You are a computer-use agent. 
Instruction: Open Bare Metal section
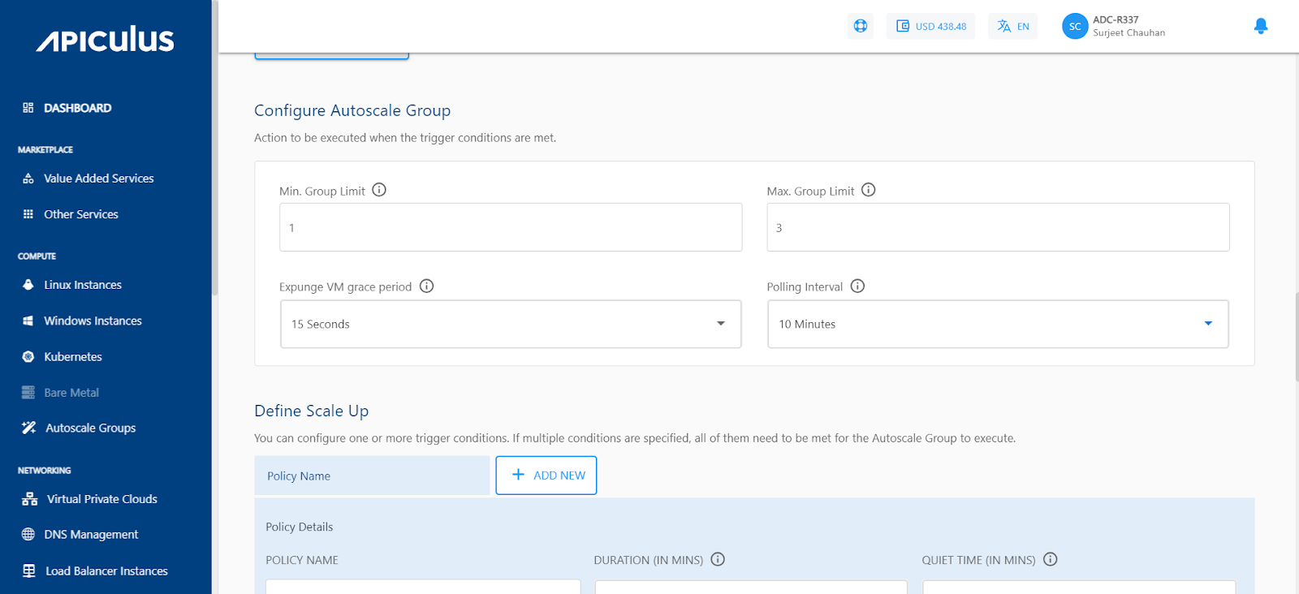(71, 393)
